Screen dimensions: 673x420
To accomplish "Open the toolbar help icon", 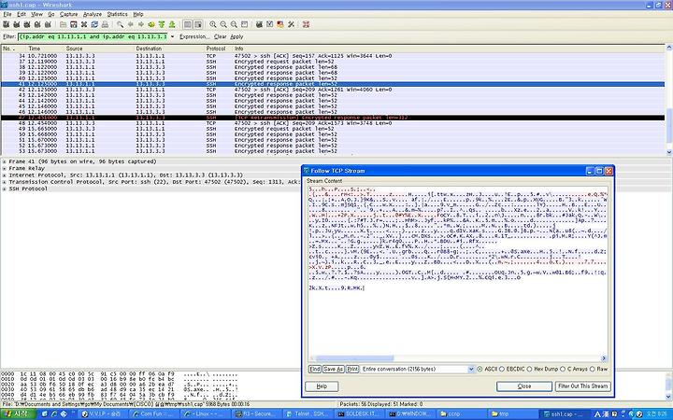I will click(306, 24).
